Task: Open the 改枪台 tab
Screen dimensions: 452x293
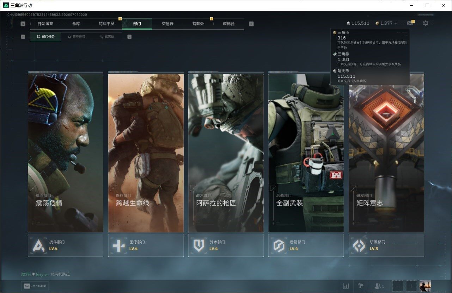Action: point(228,24)
